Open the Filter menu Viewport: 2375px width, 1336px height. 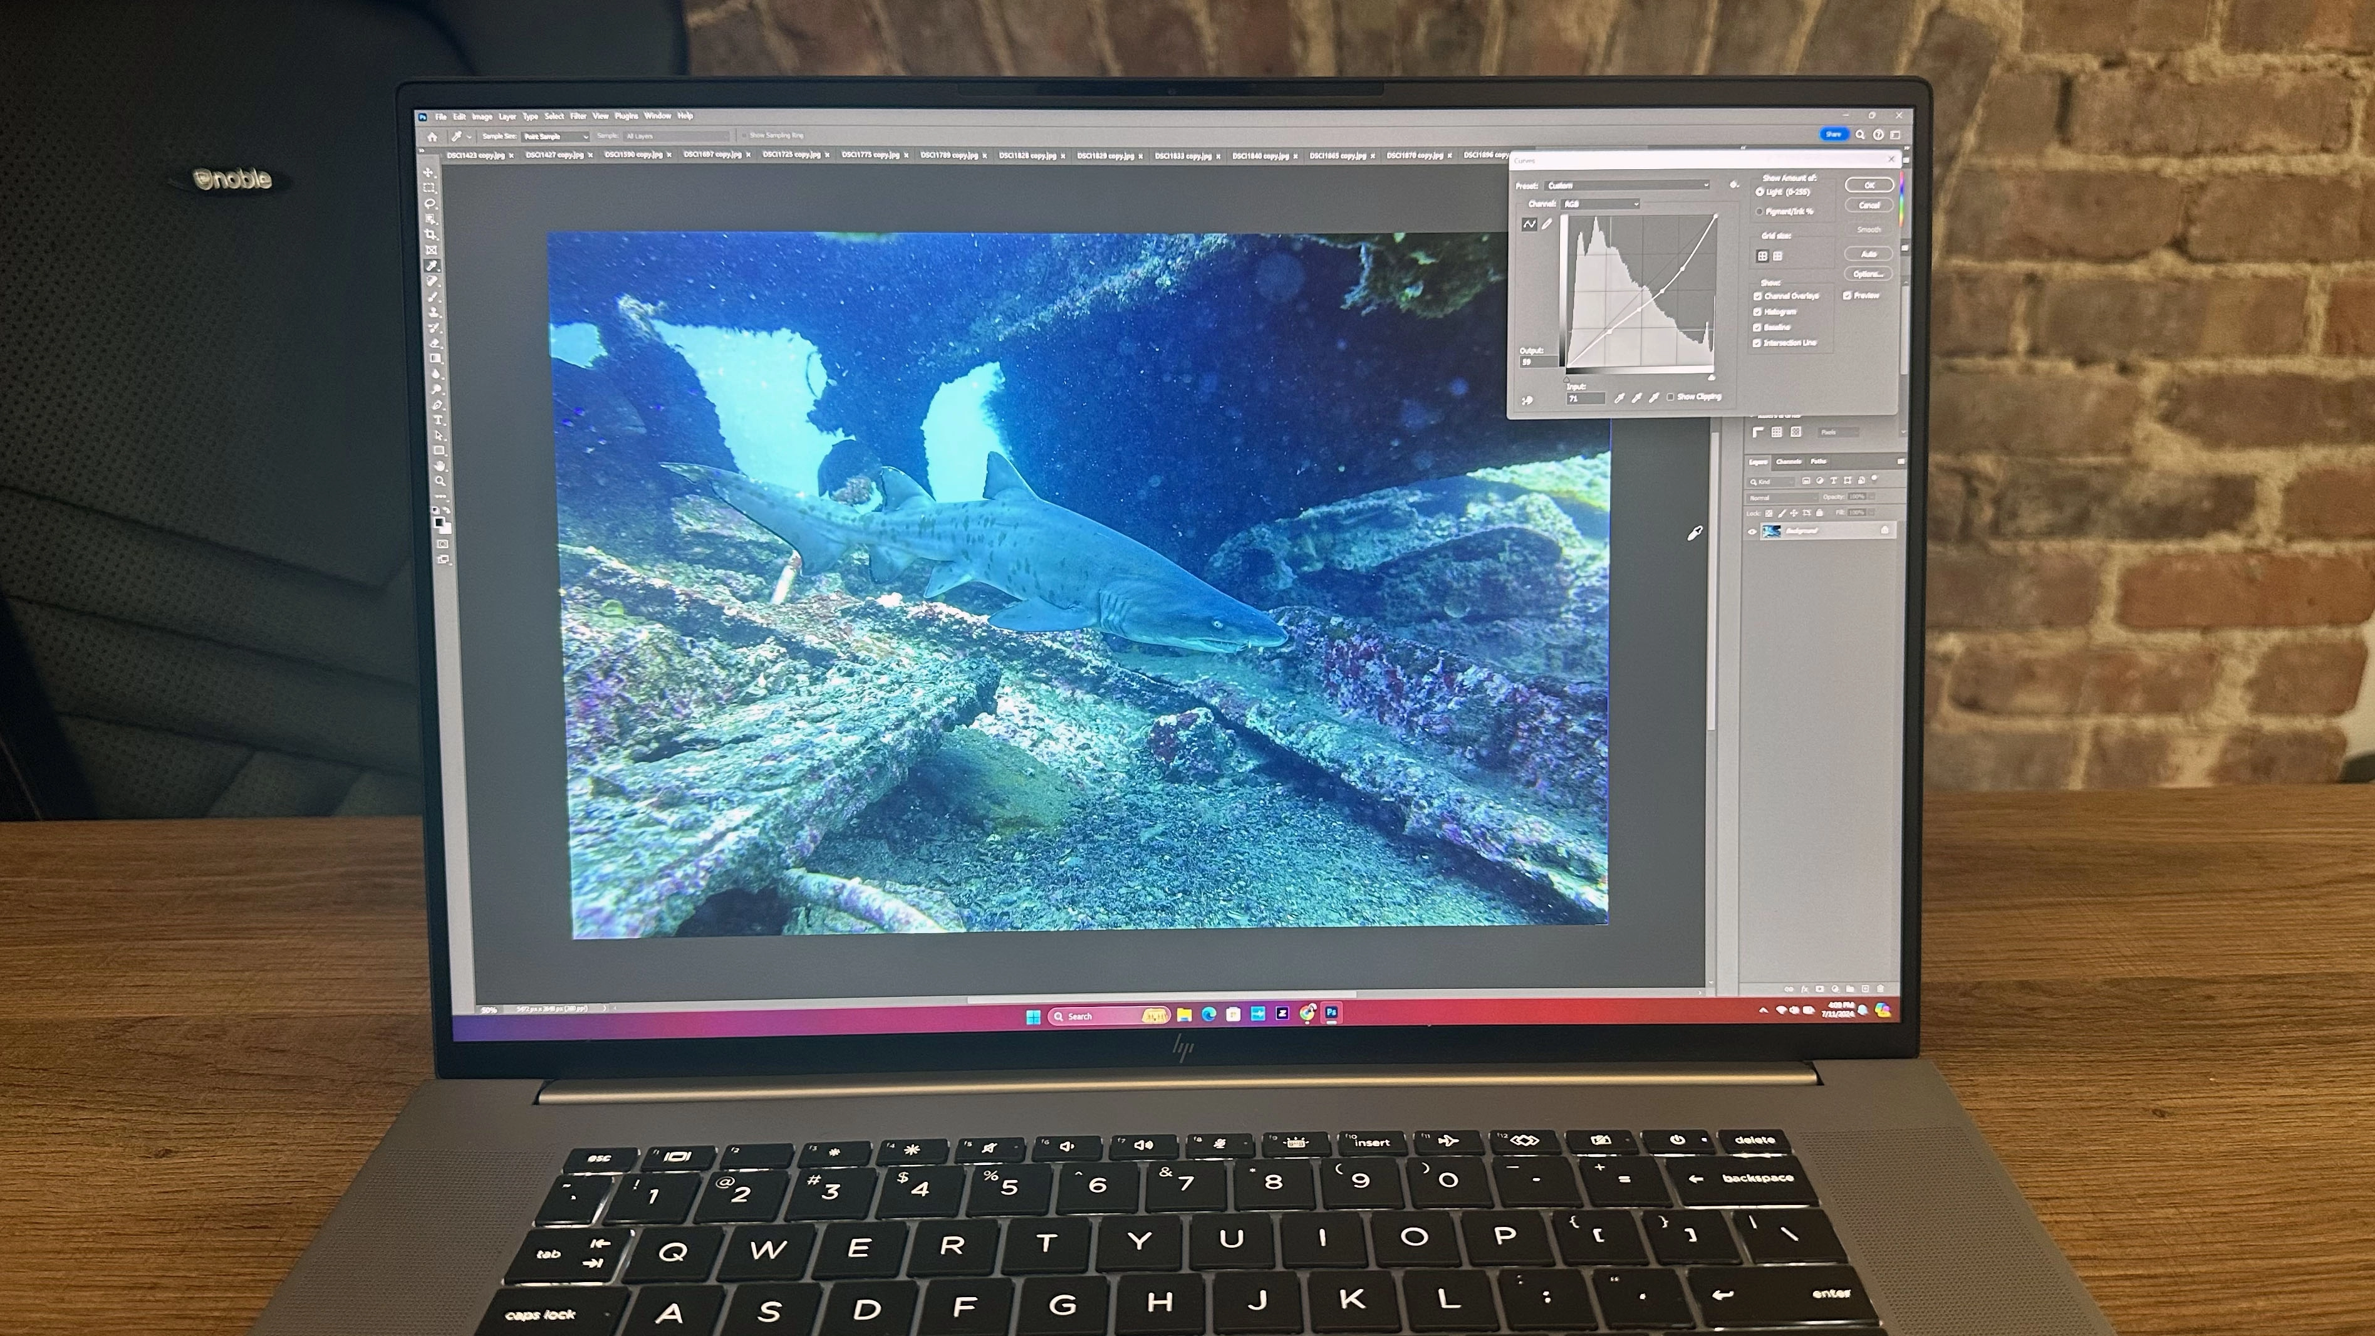578,116
